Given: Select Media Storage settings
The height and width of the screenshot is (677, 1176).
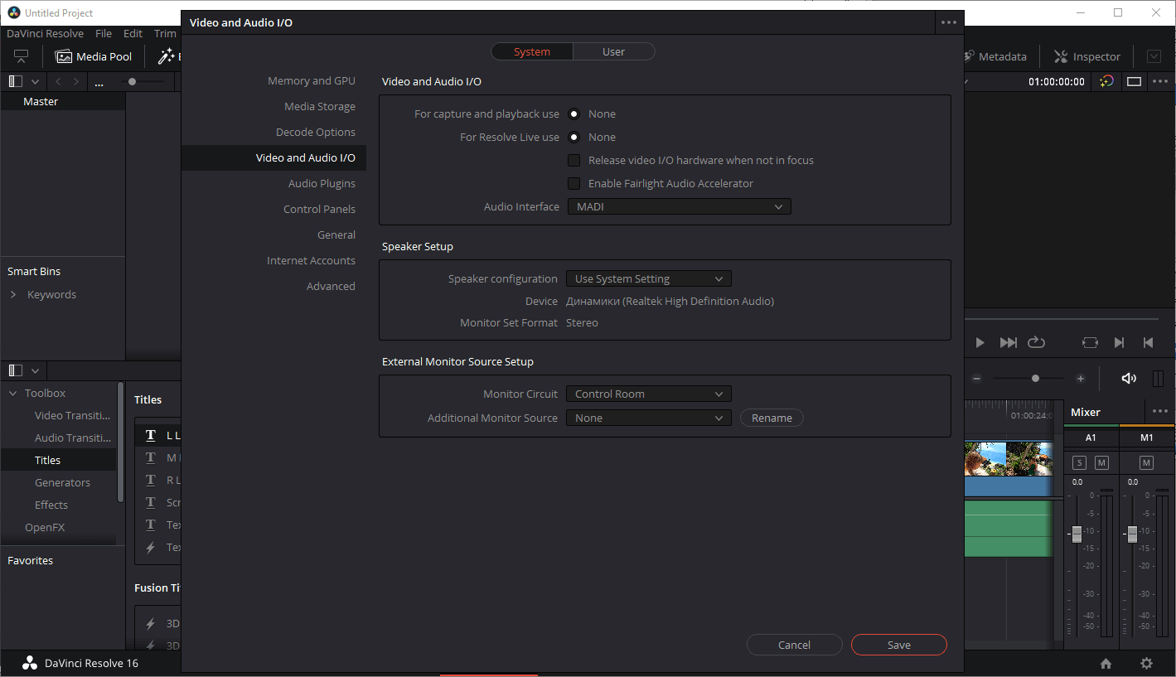Looking at the screenshot, I should tap(320, 106).
